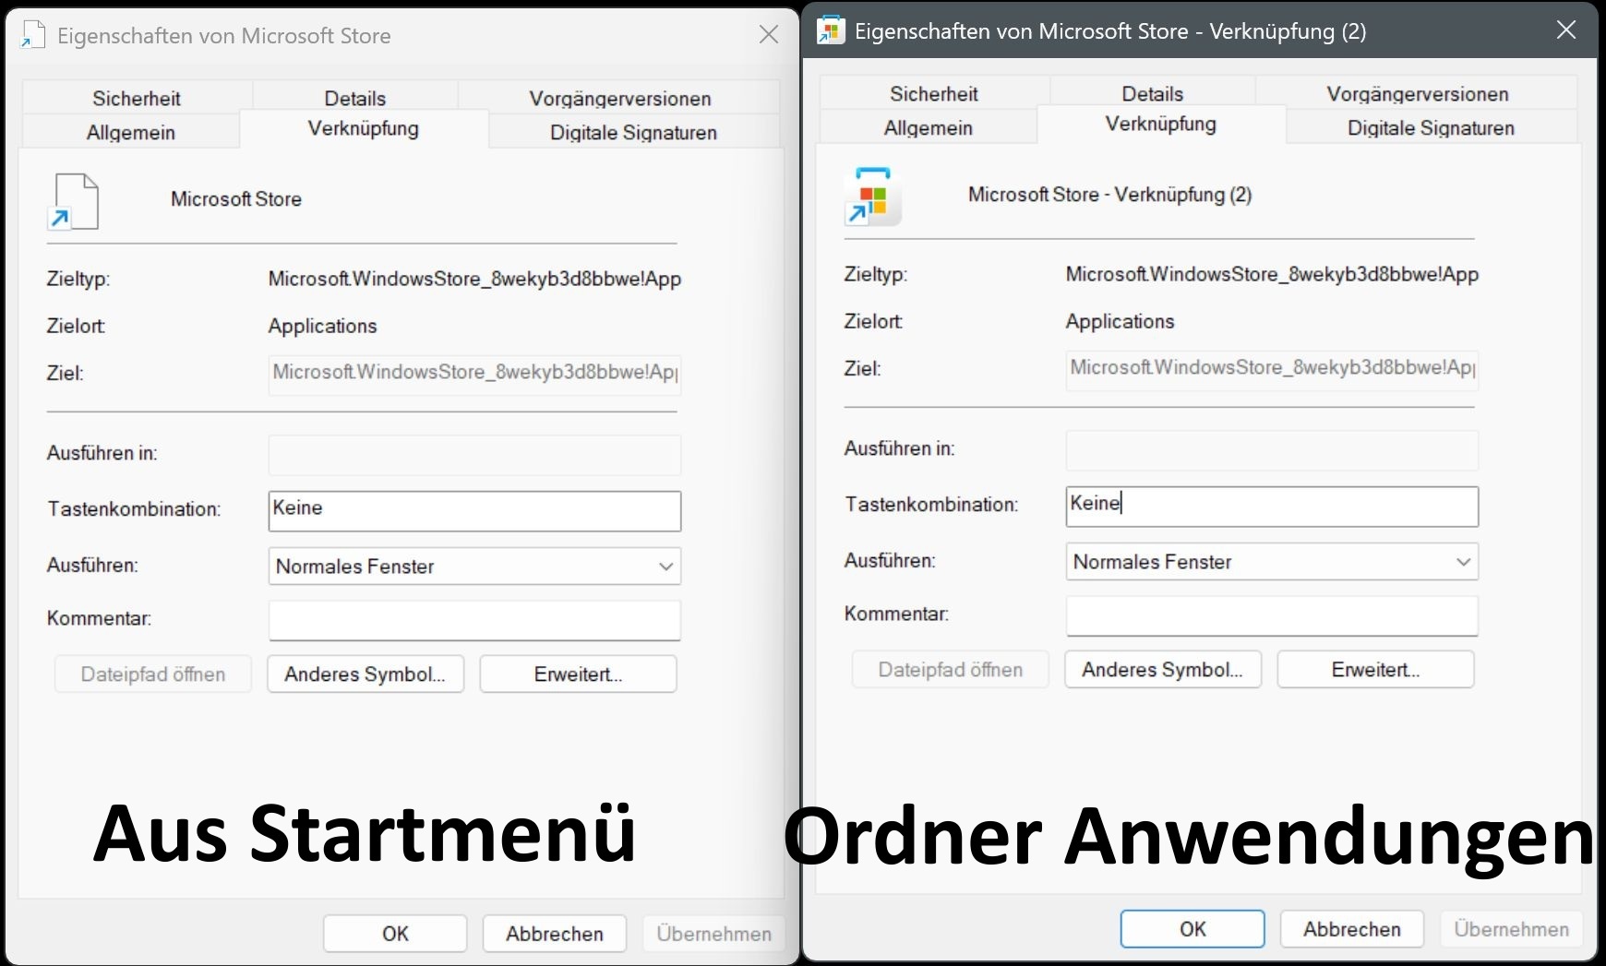This screenshot has height=966, width=1606.
Task: Click the Microsoft Store icon in right title bar
Action: coord(831,30)
